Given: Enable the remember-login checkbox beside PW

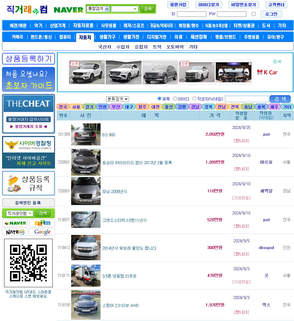Looking at the screenshot, I should (253, 14).
